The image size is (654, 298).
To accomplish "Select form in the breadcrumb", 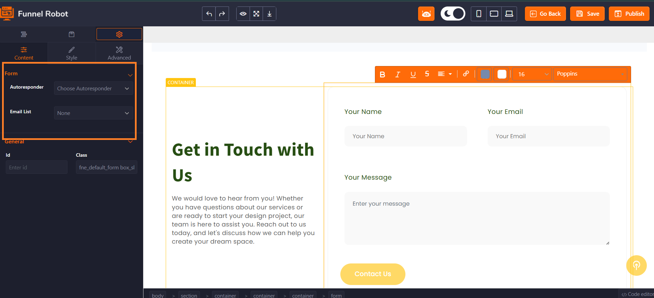I will [336, 295].
